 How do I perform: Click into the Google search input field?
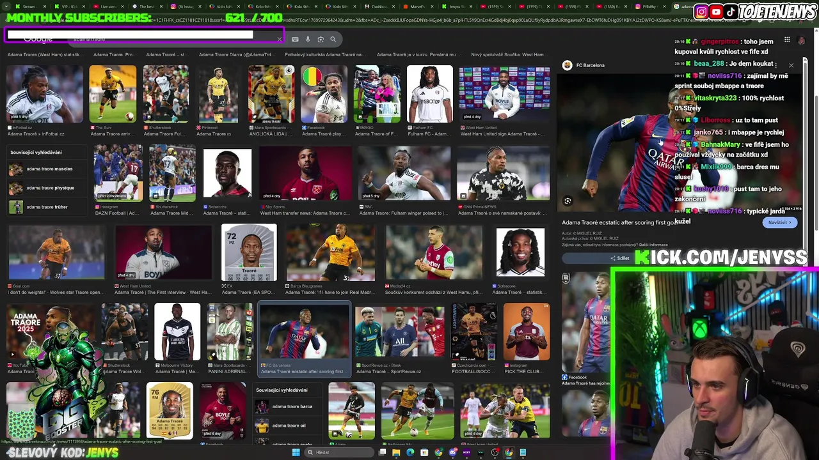[x=173, y=39]
